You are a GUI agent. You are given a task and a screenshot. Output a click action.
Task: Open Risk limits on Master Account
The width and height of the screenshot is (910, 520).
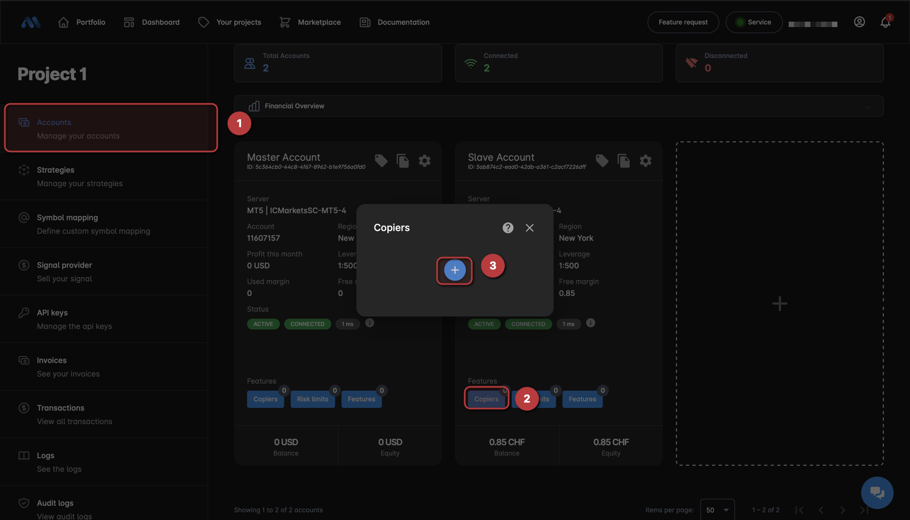313,399
